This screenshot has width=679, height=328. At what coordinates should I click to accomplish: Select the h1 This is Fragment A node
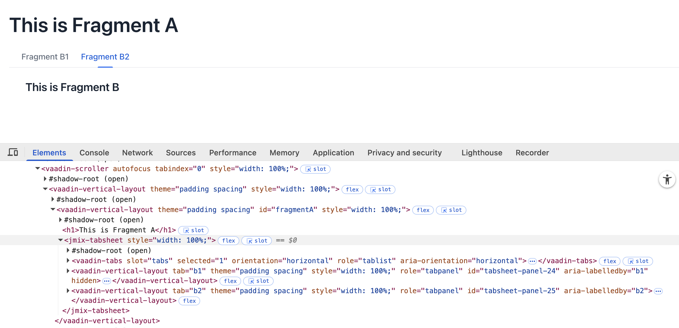click(x=119, y=230)
